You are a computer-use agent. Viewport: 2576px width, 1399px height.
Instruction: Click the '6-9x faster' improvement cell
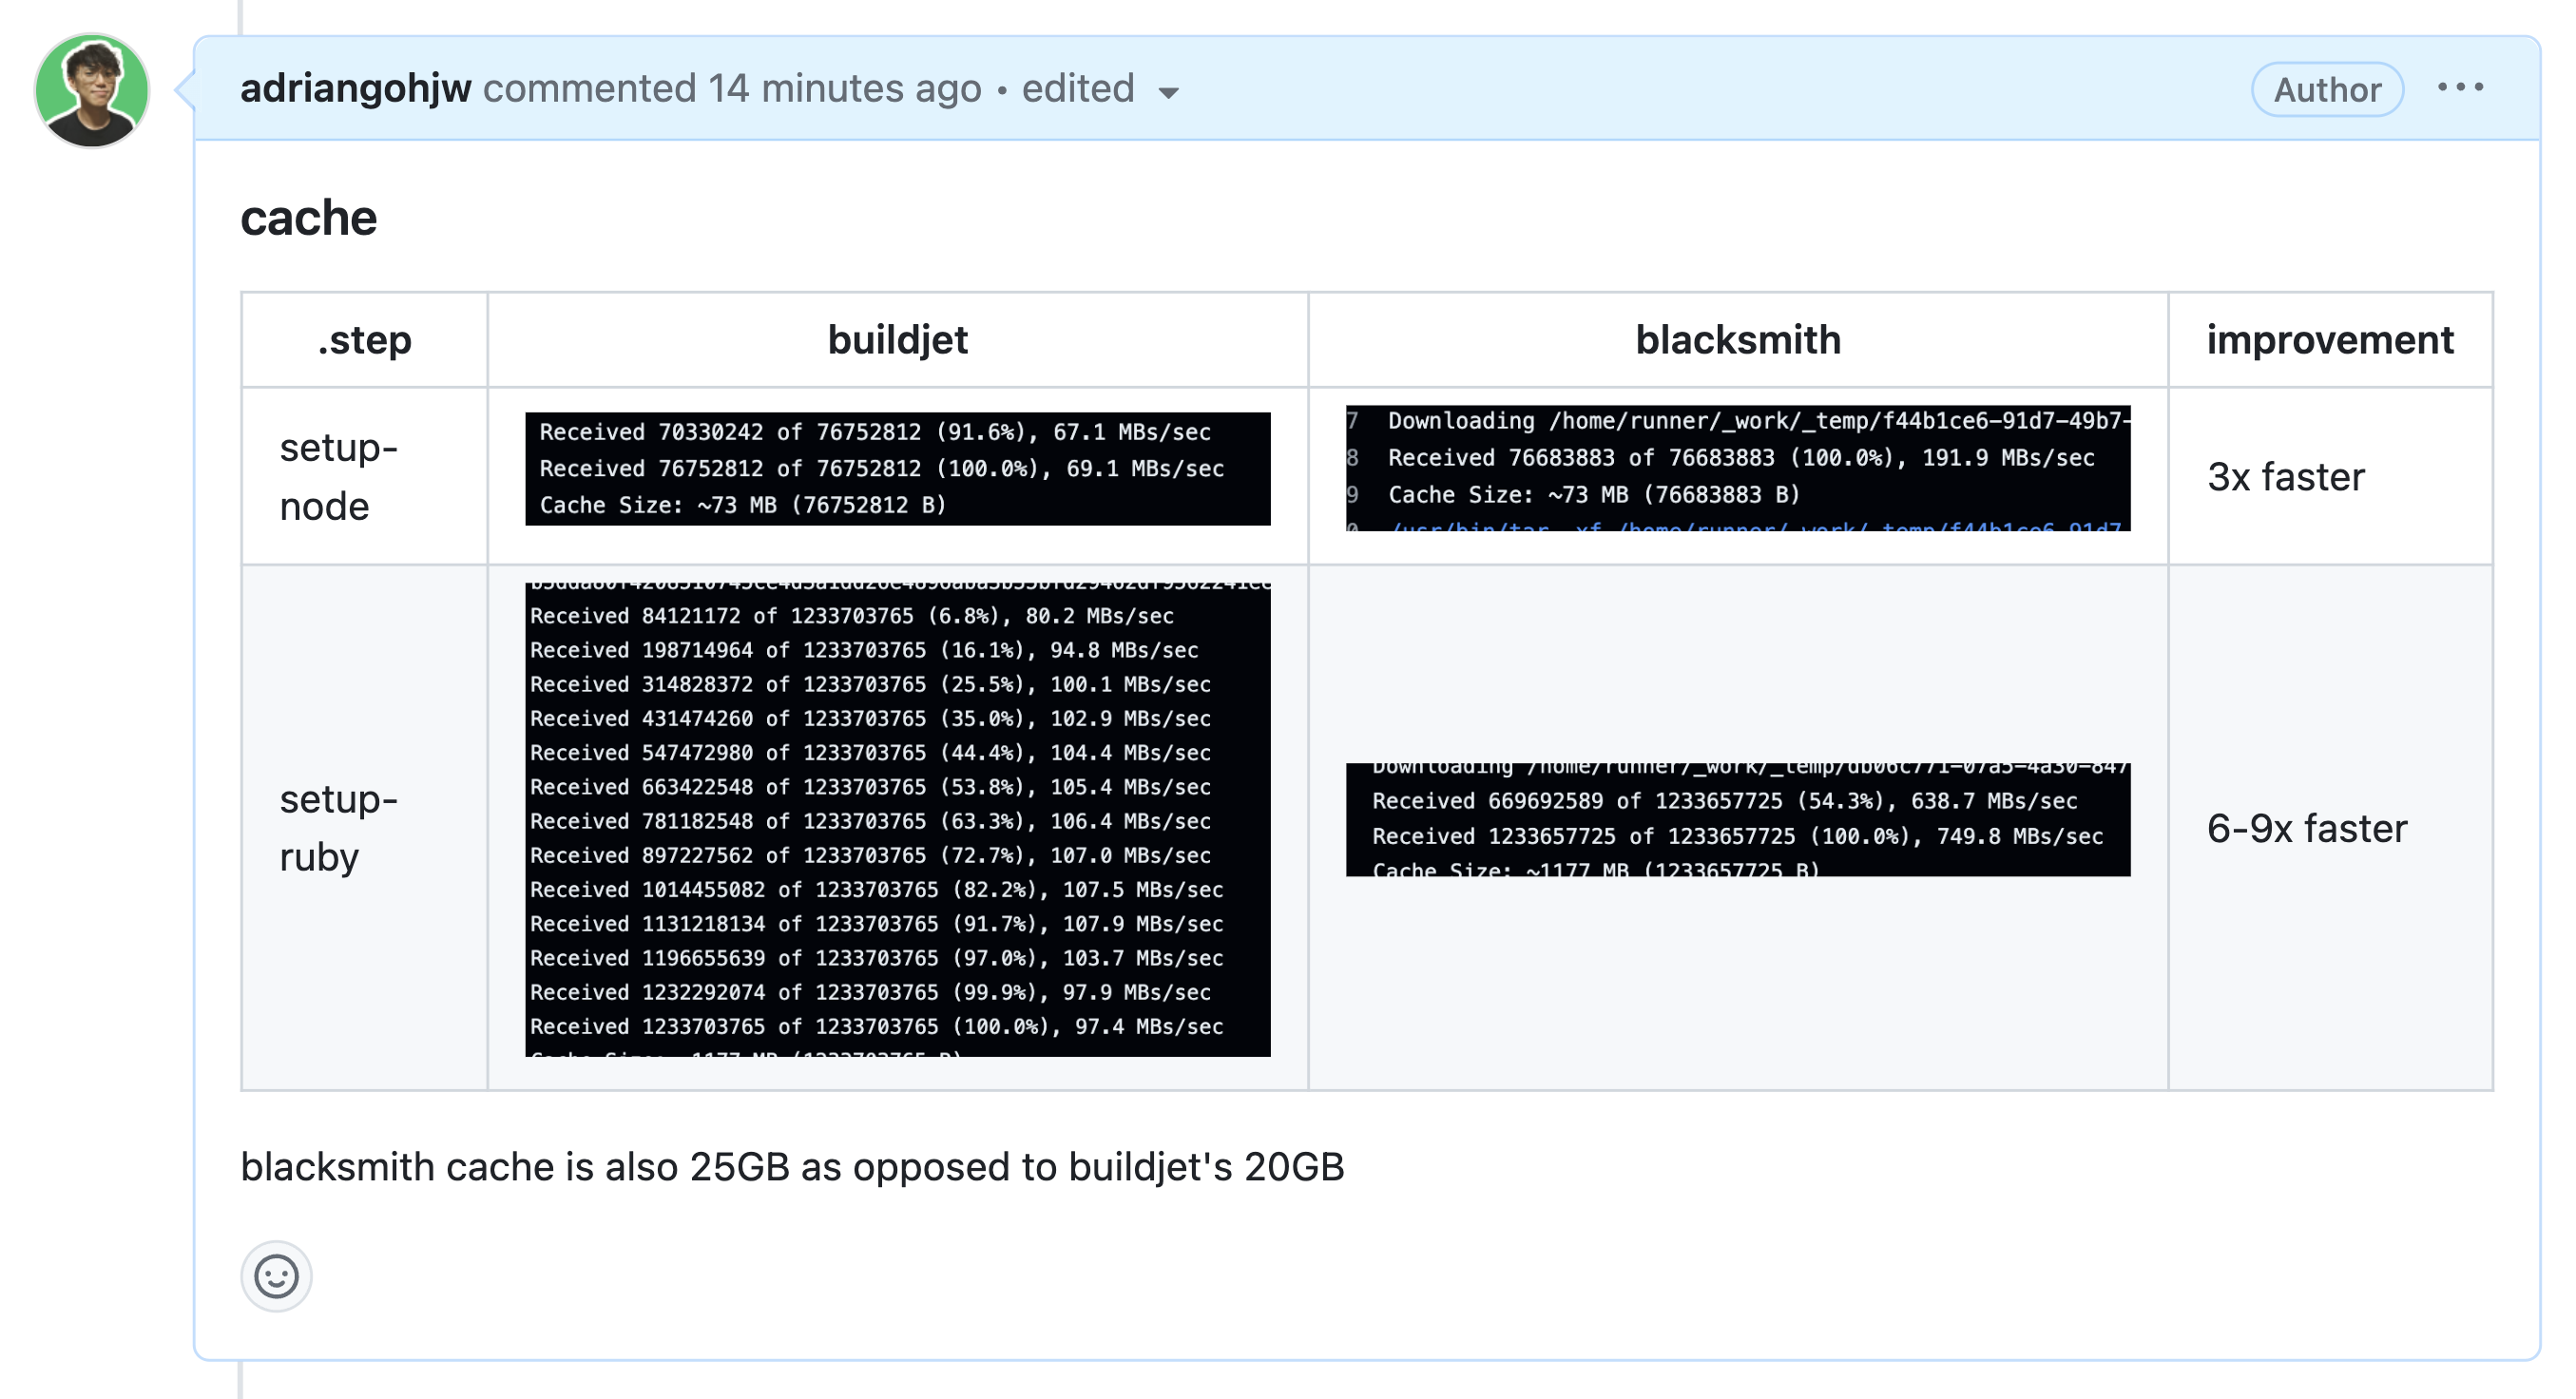point(2306,828)
